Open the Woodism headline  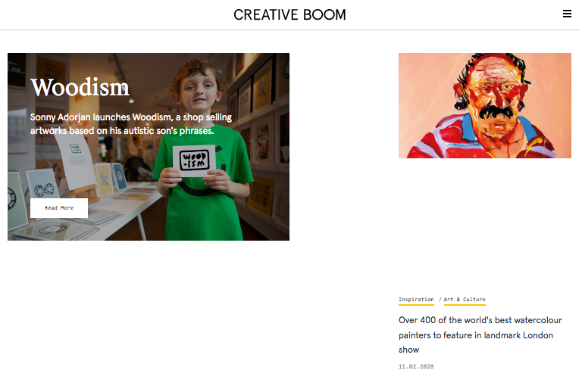[80, 88]
